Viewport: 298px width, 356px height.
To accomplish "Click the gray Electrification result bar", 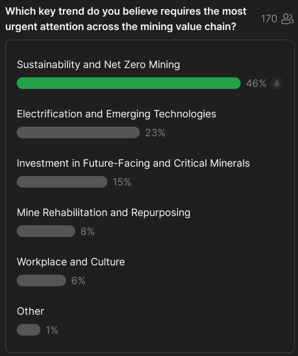I will coord(78,132).
